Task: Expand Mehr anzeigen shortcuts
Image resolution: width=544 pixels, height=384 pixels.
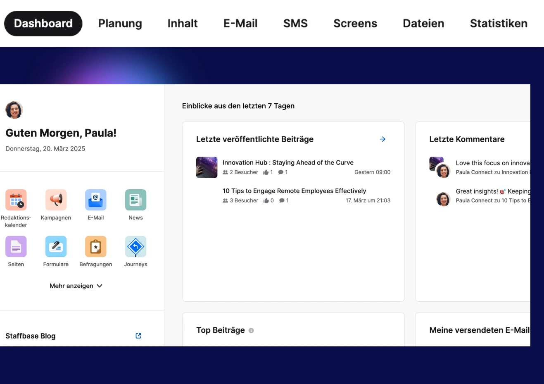Action: (x=76, y=286)
